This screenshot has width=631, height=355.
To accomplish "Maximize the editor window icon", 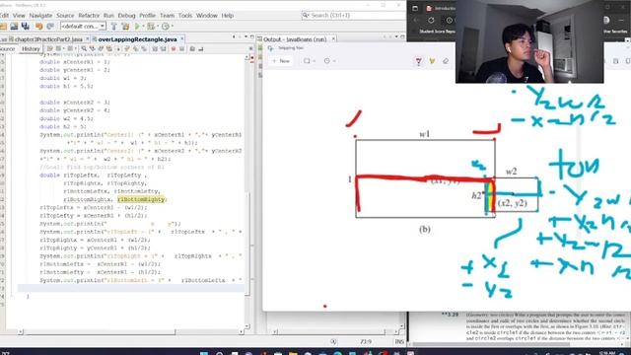I will (252, 36).
